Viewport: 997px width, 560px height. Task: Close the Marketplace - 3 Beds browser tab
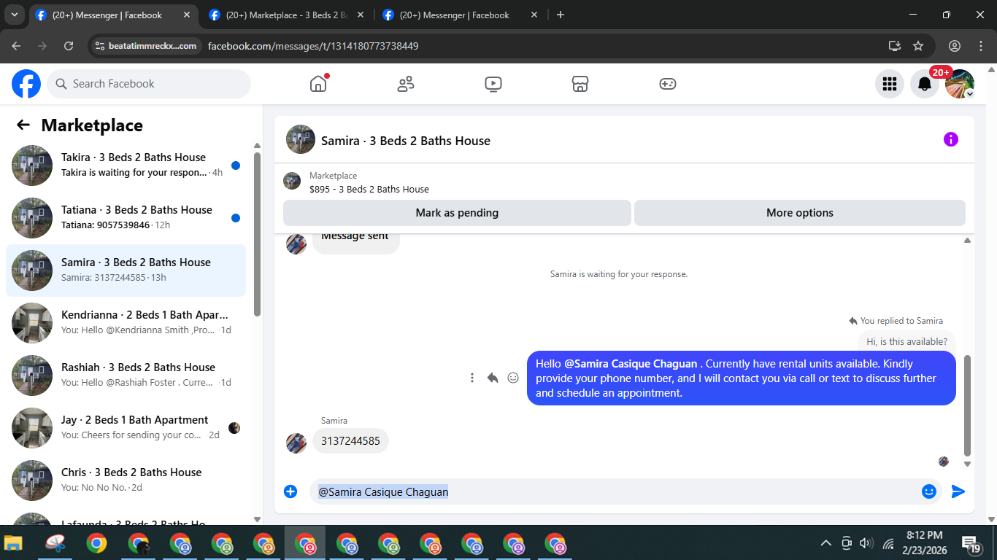coord(361,15)
